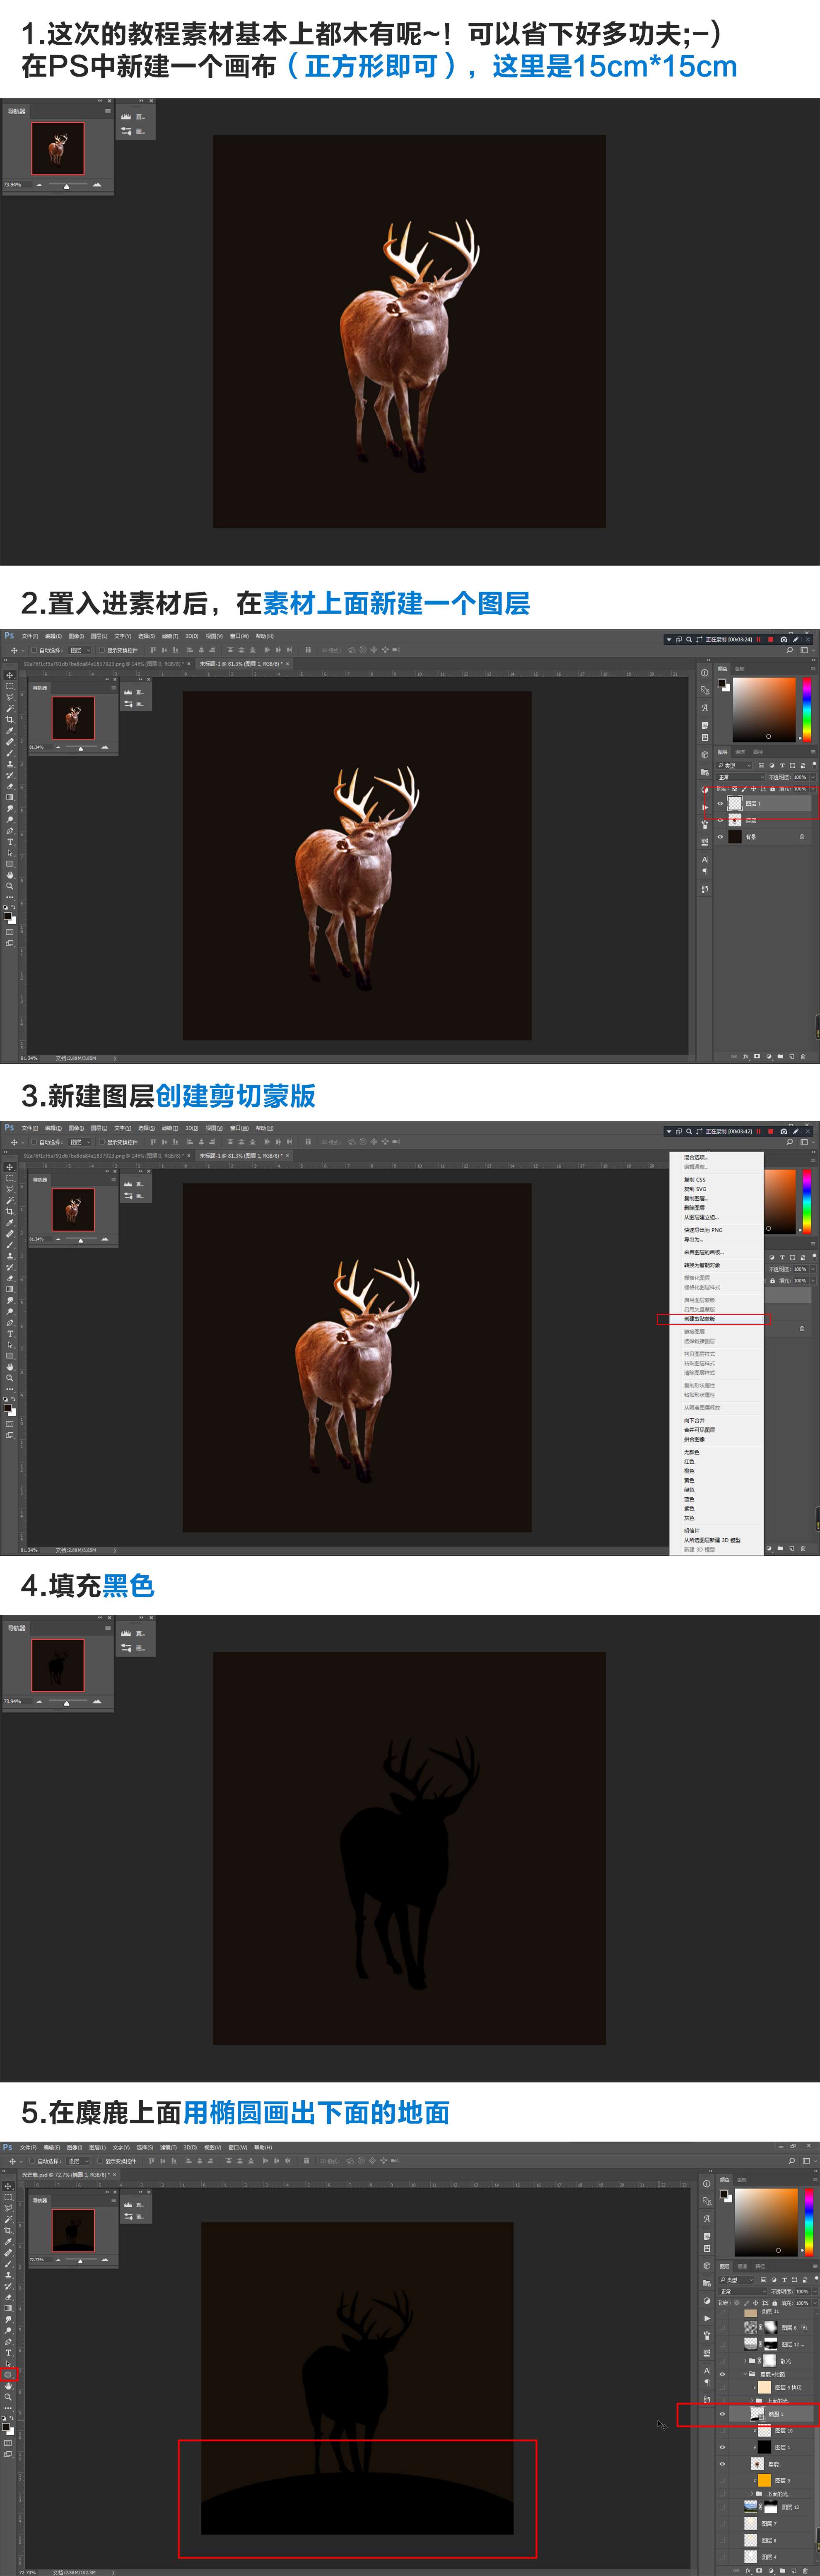Viewport: 820px width, 2576px height.
Task: Toggle 显示变换控件 checkbox in step 2 options bar
Action: [x=102, y=650]
